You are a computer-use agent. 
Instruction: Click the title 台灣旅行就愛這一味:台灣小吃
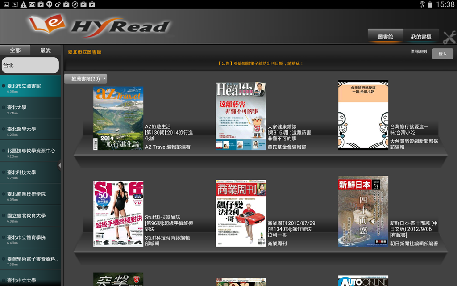[x=410, y=130]
